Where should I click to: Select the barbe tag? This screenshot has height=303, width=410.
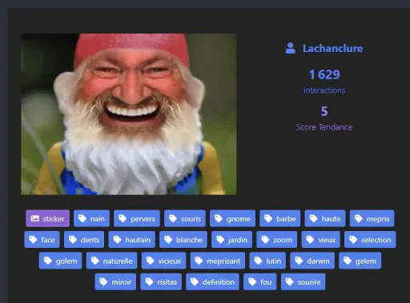pos(280,218)
